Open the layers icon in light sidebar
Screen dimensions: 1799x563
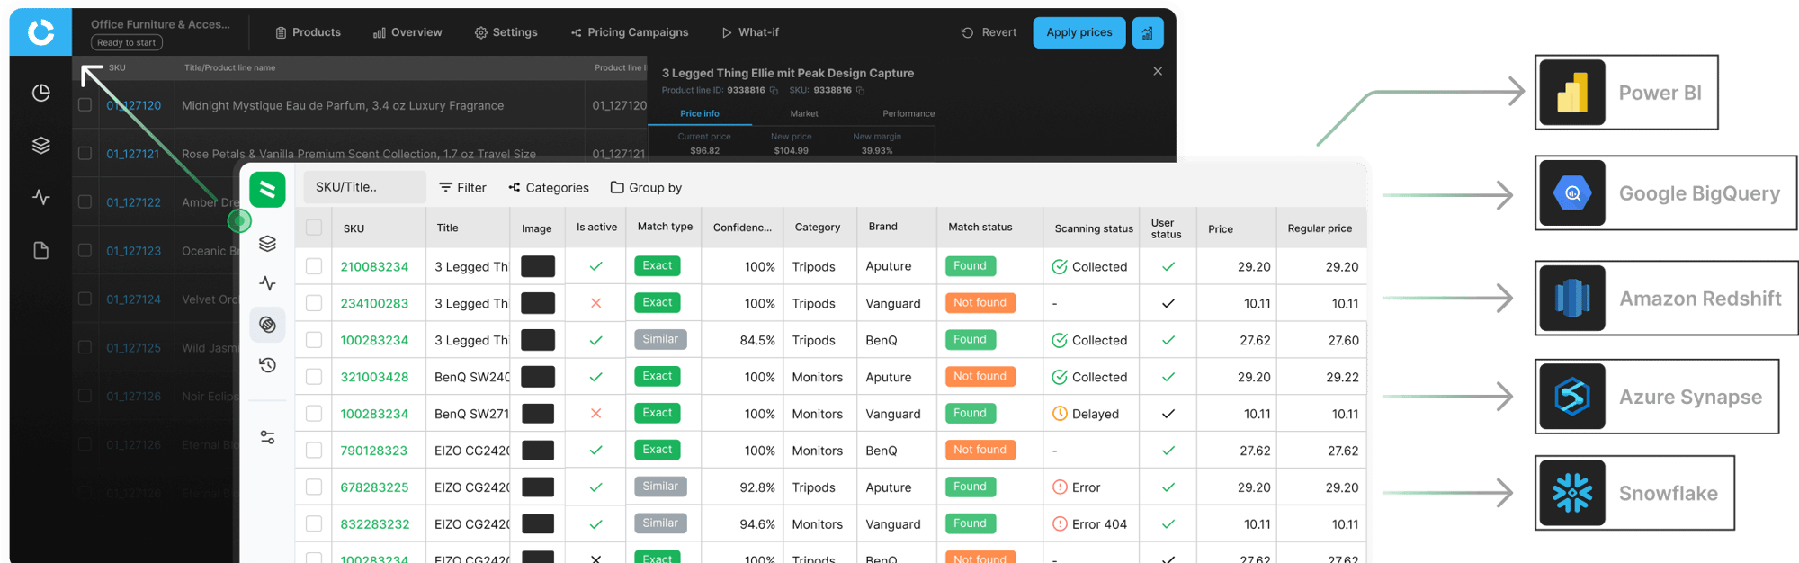[x=267, y=244]
